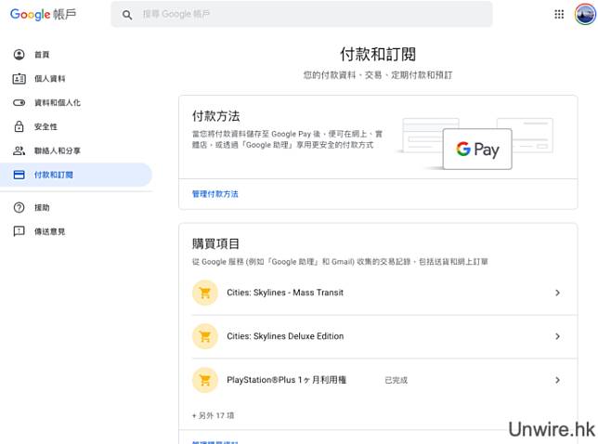The image size is (598, 444).
Task: Click the Google Pay card illustration
Action: click(477, 150)
